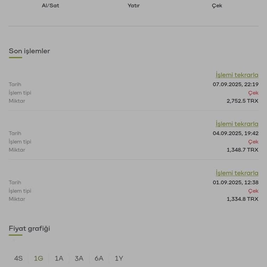The image size is (267, 267).
Task: Tap the Al/Sat button
Action: (50, 6)
